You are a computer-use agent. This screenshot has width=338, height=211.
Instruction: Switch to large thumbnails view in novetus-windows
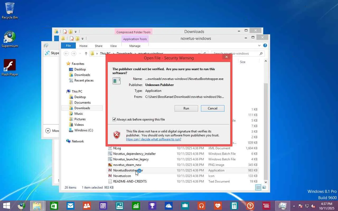[264, 187]
